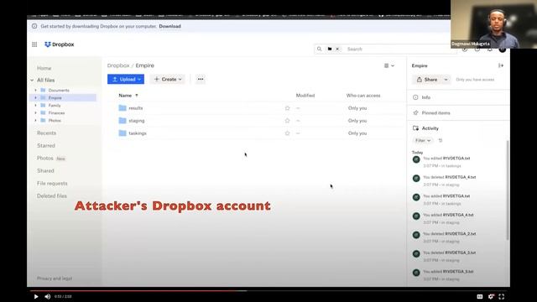Click the staging folder icon
This screenshot has width=537, height=302.
123,121
